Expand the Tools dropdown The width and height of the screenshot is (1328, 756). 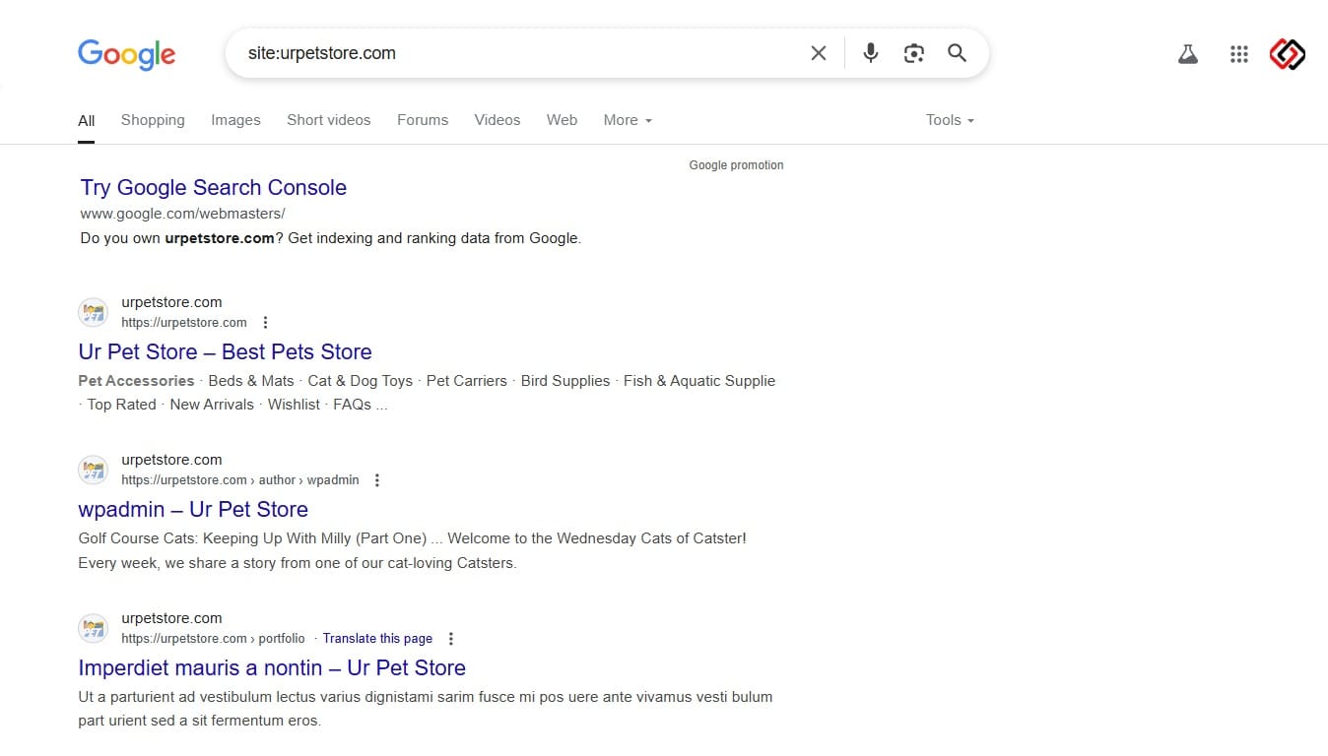[950, 120]
